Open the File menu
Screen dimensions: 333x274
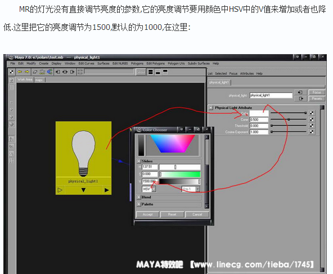(13, 64)
